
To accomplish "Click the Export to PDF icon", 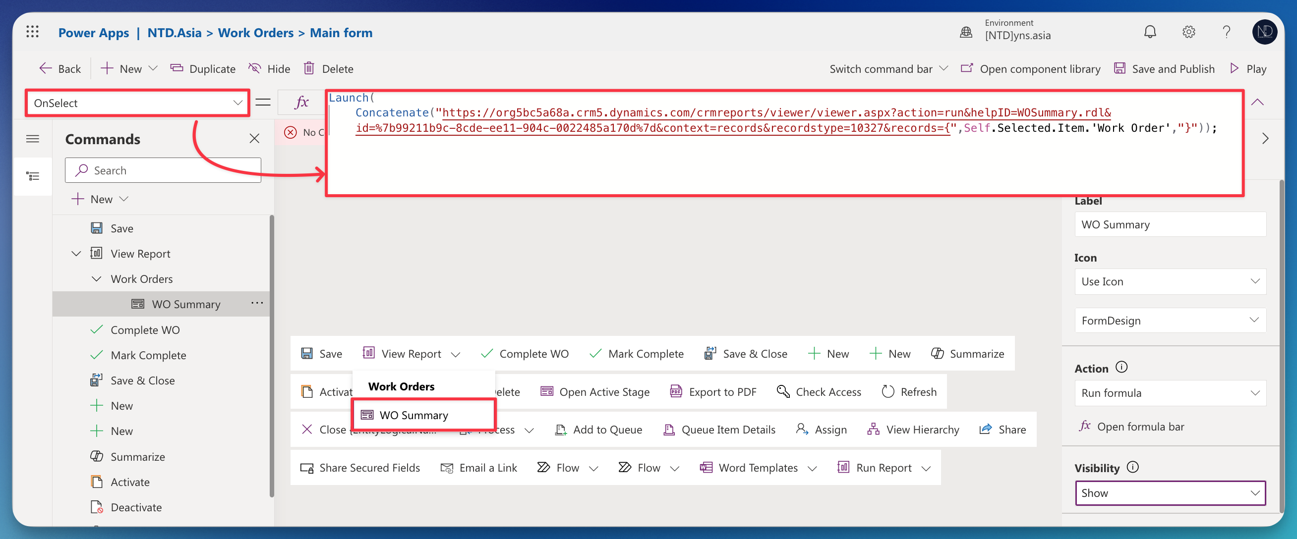I will point(676,391).
